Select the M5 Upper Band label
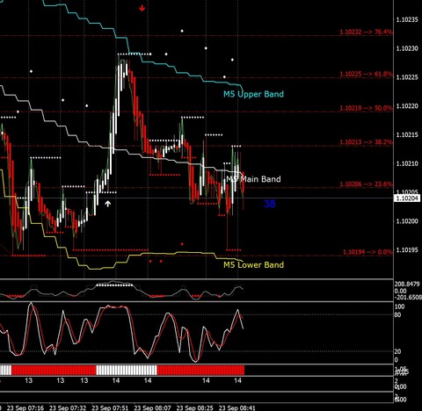 coord(253,94)
